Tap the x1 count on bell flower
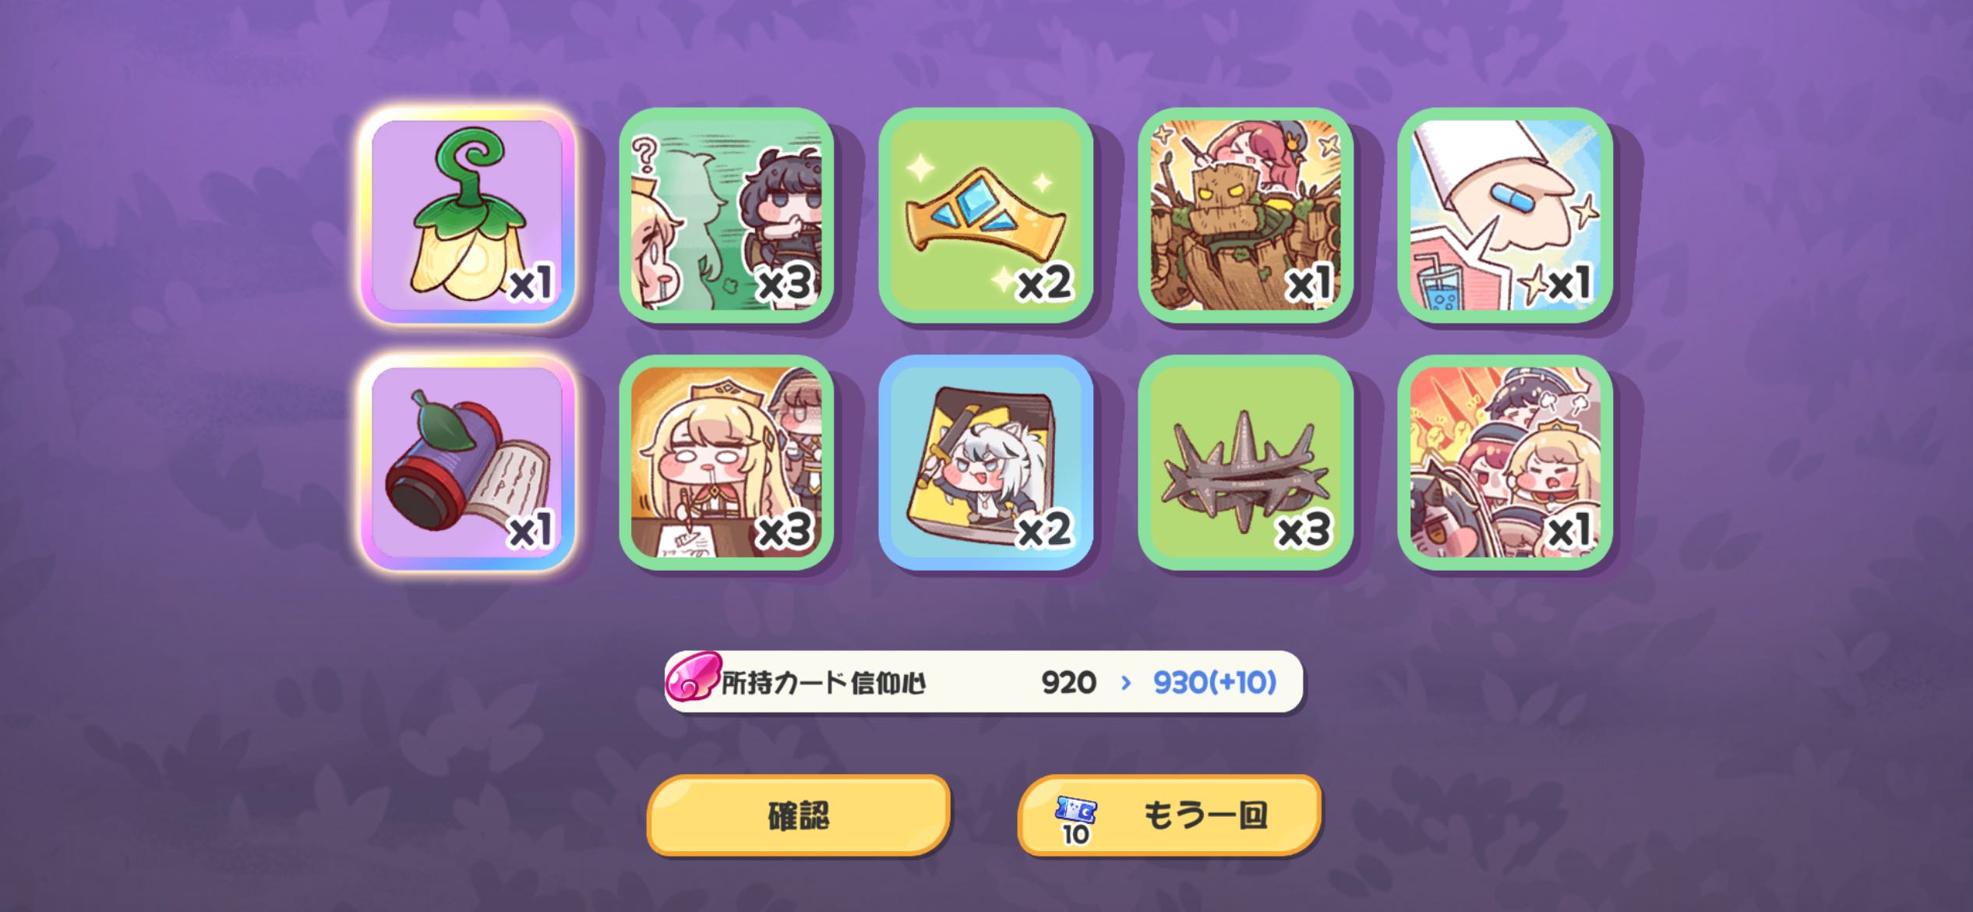 (x=531, y=284)
